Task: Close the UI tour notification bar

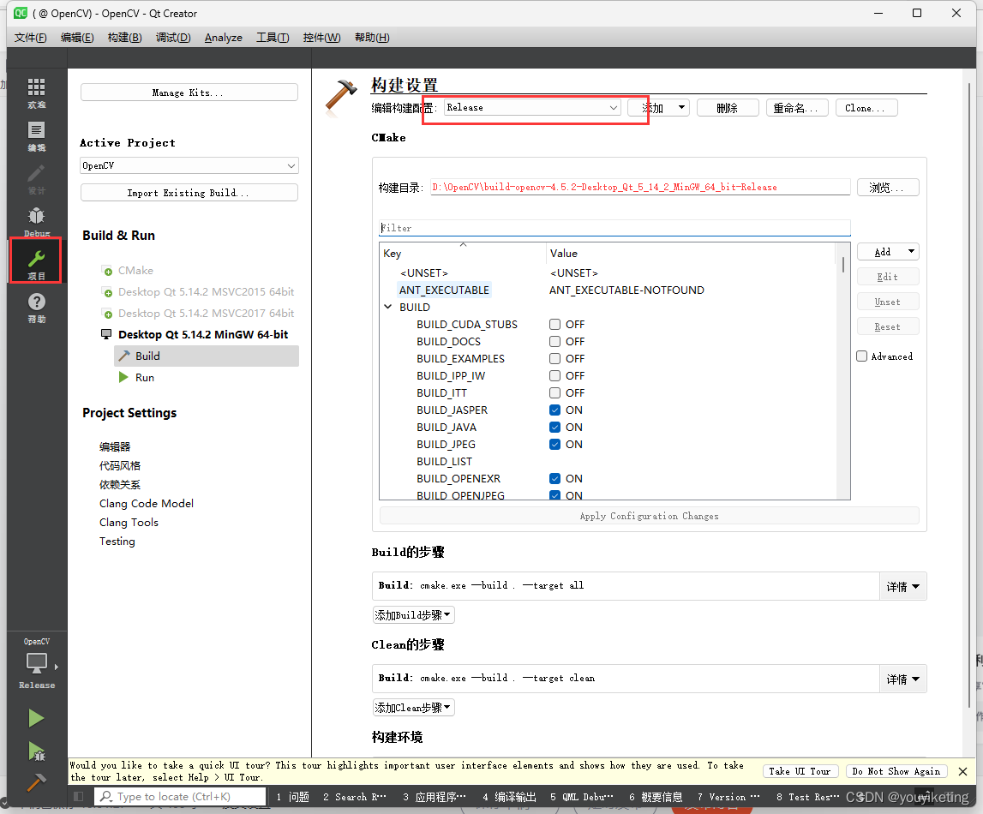Action: point(963,771)
